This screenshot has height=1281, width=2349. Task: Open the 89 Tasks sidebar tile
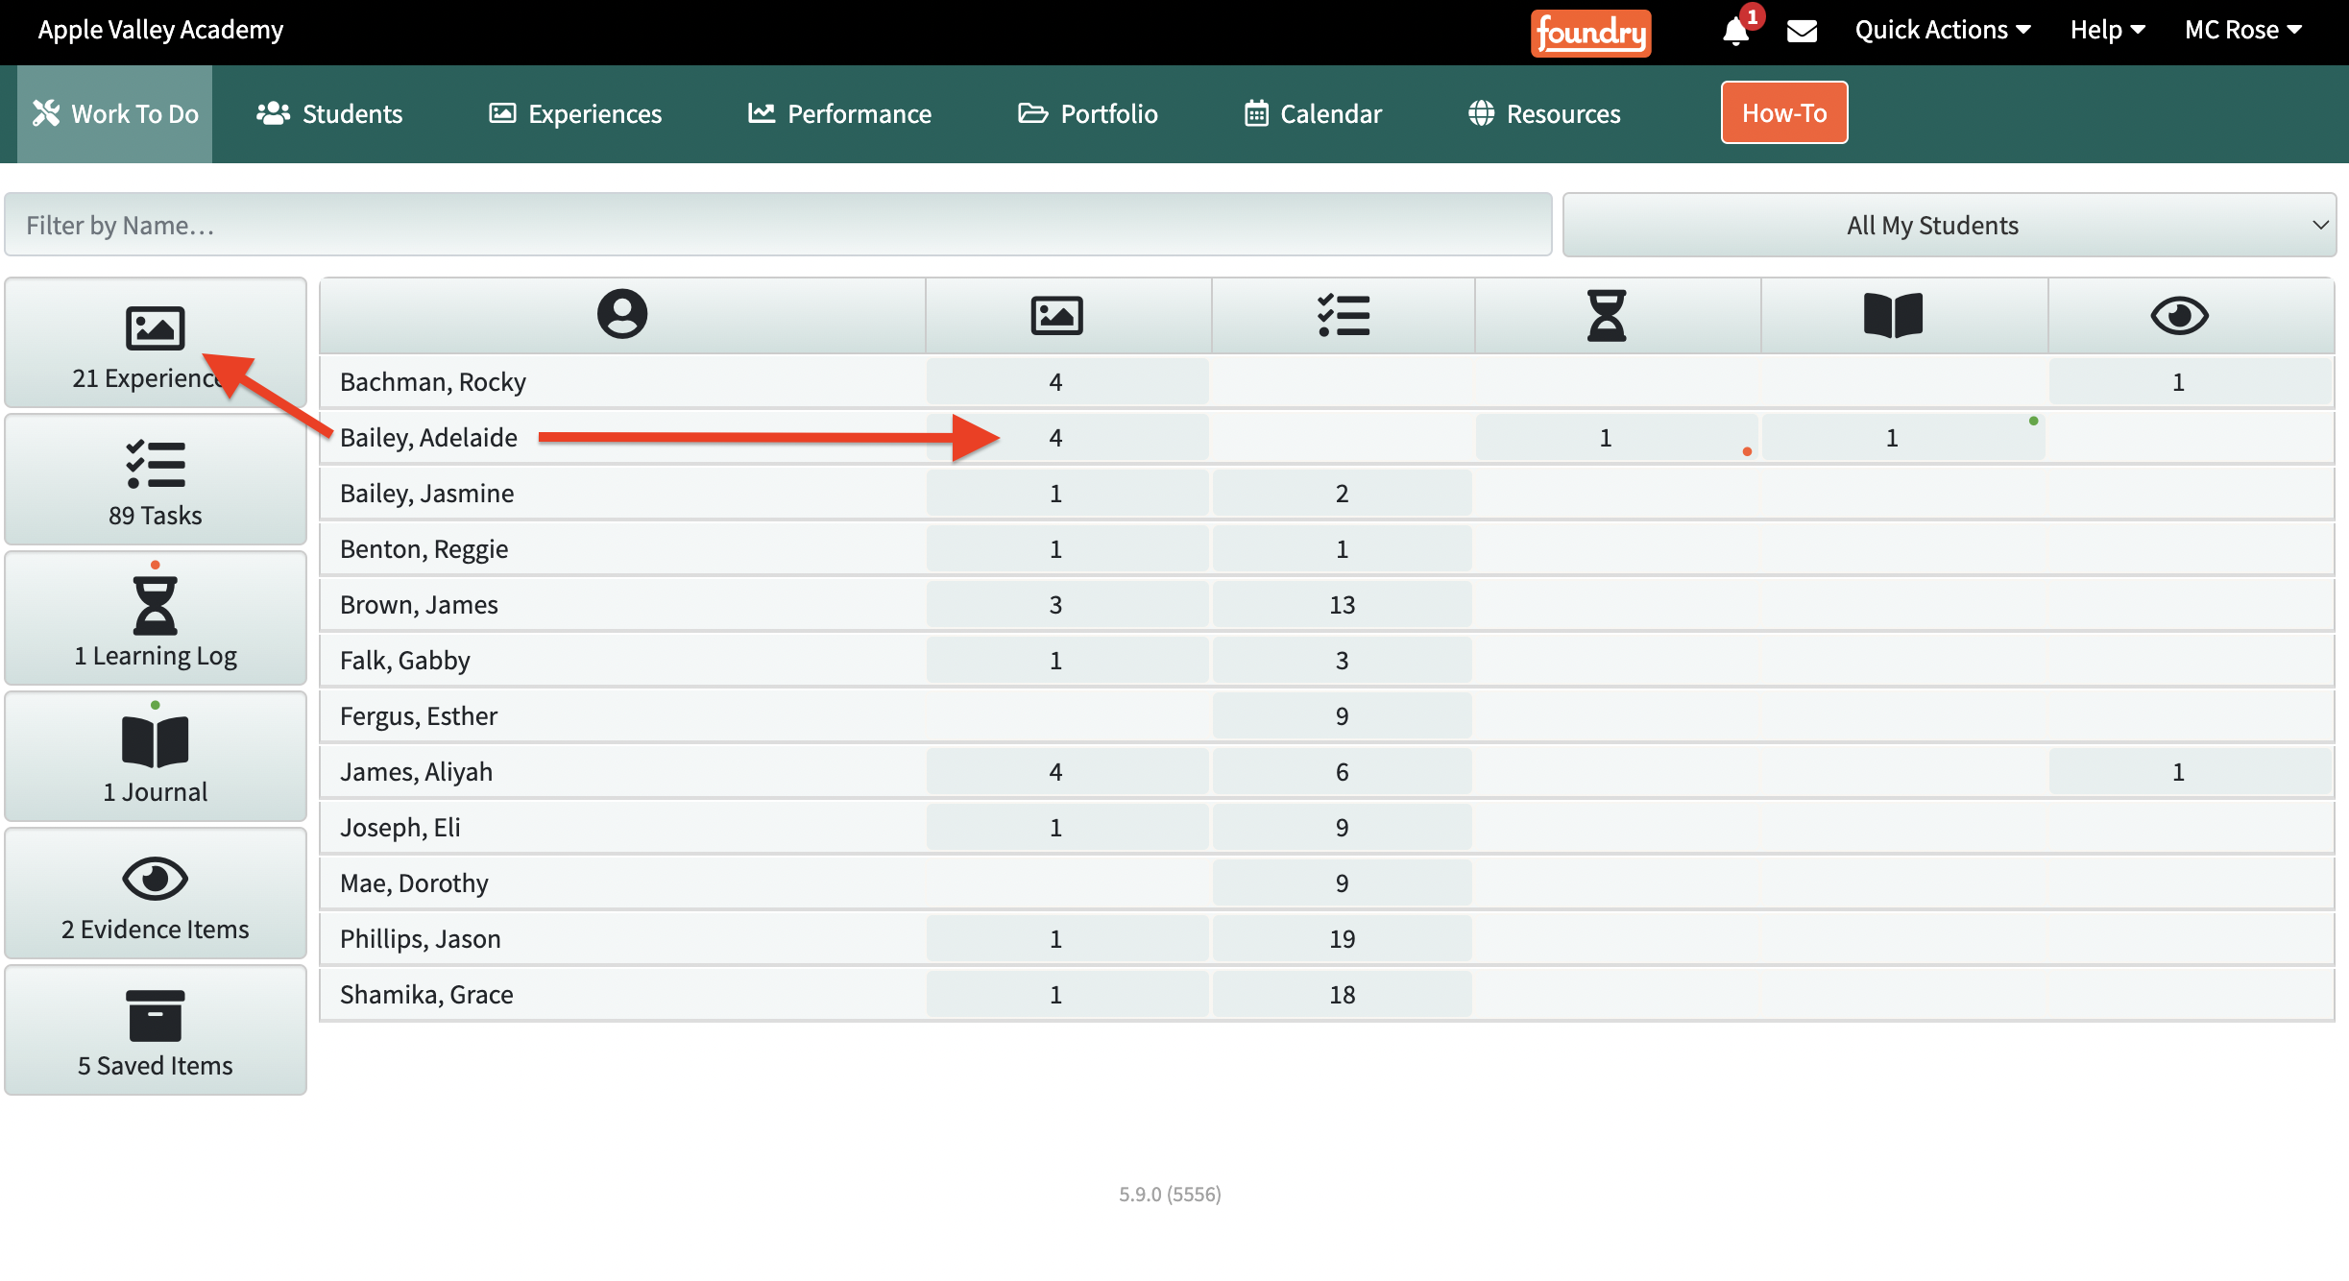point(156,479)
